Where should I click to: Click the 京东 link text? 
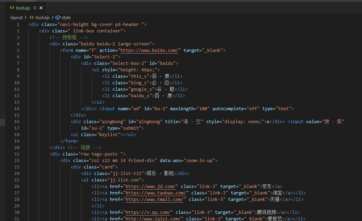tap(267, 187)
